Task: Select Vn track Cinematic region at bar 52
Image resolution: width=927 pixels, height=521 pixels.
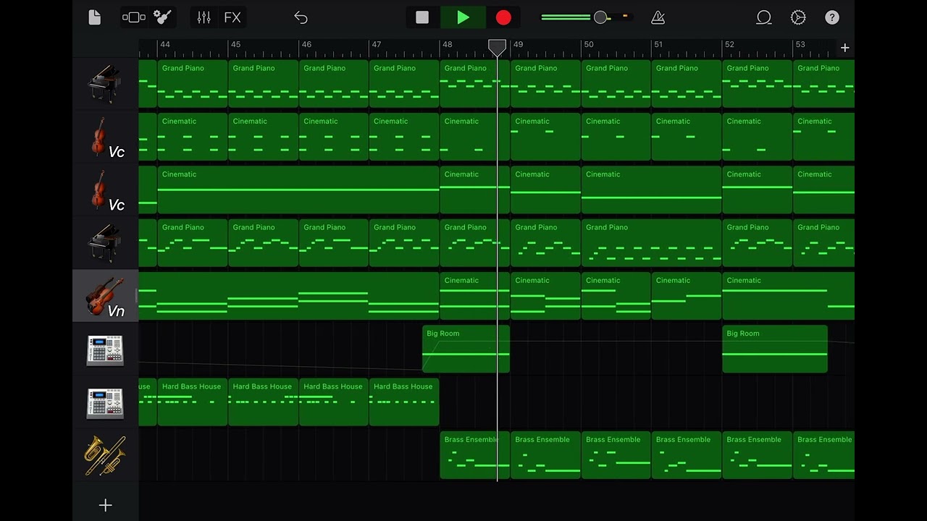Action: 788,296
